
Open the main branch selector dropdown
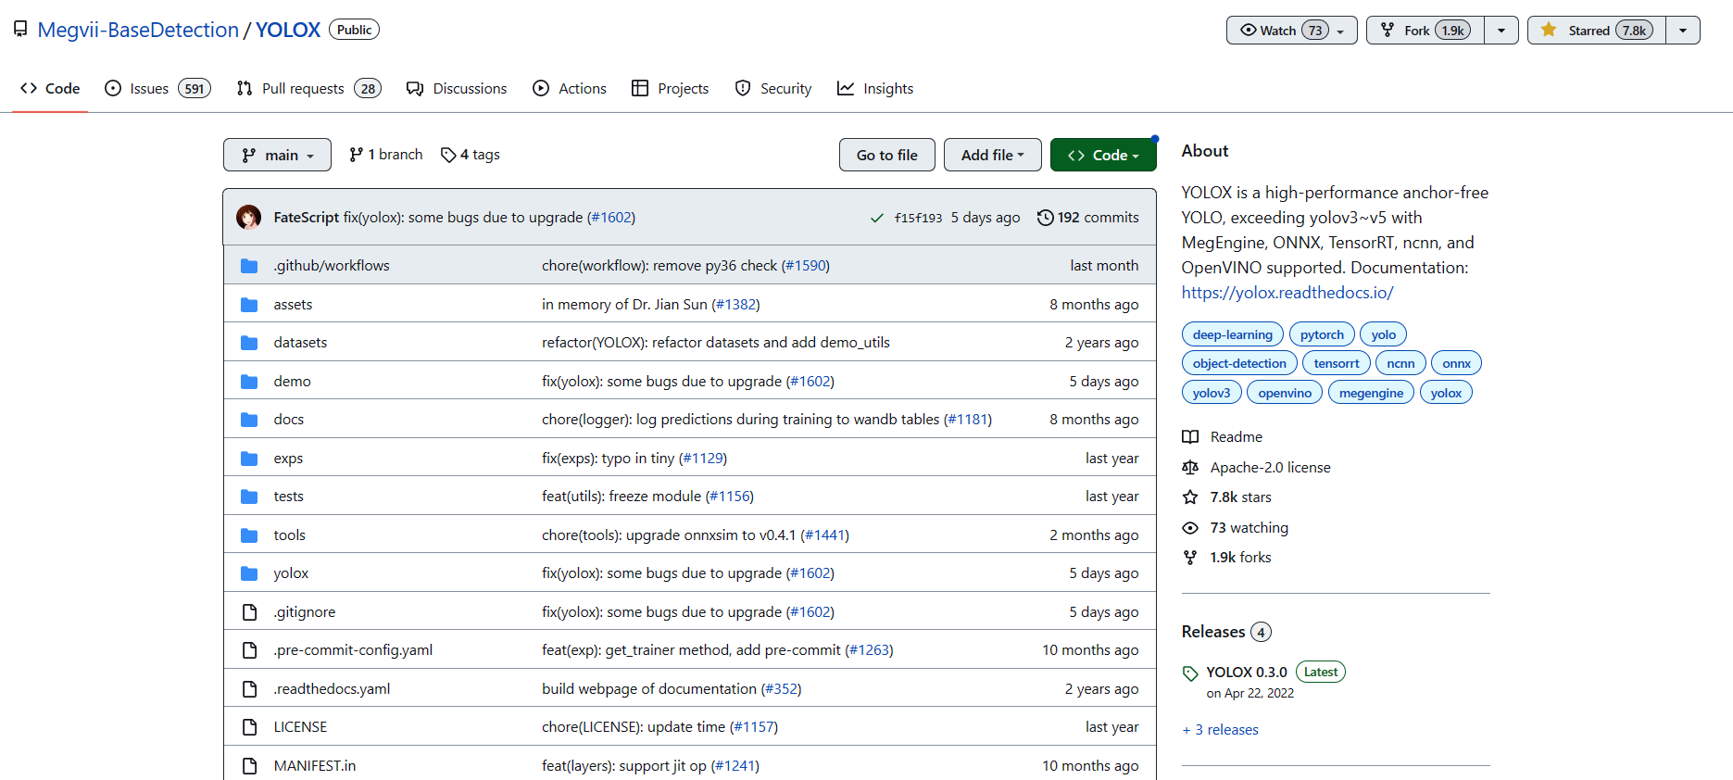277,155
